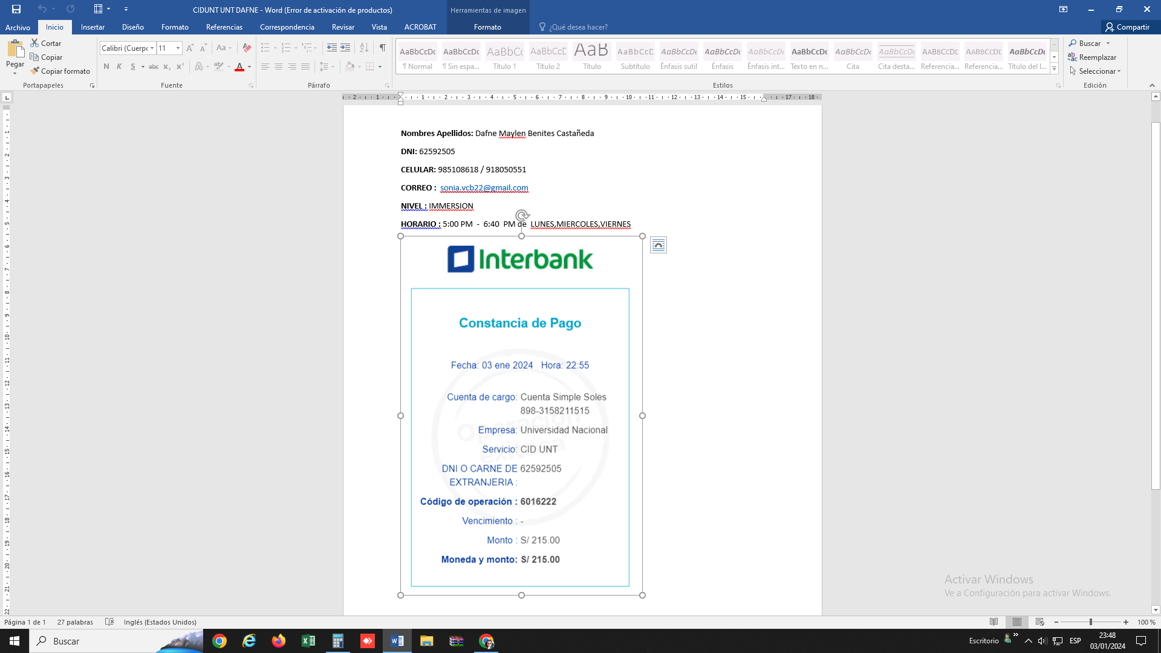Switch to Read Mode view in status bar

(x=994, y=622)
